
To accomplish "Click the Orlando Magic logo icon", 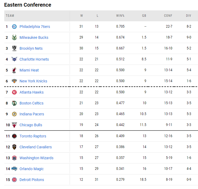I will 14,169.
